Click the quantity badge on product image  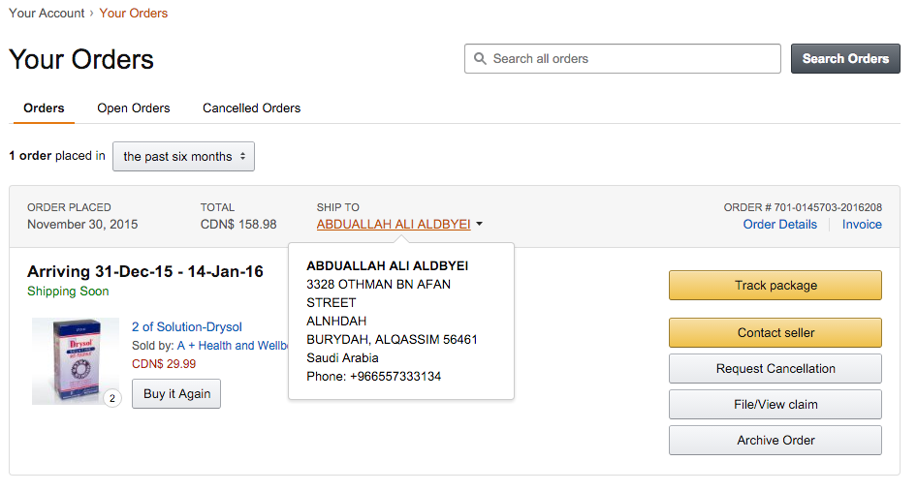point(112,398)
